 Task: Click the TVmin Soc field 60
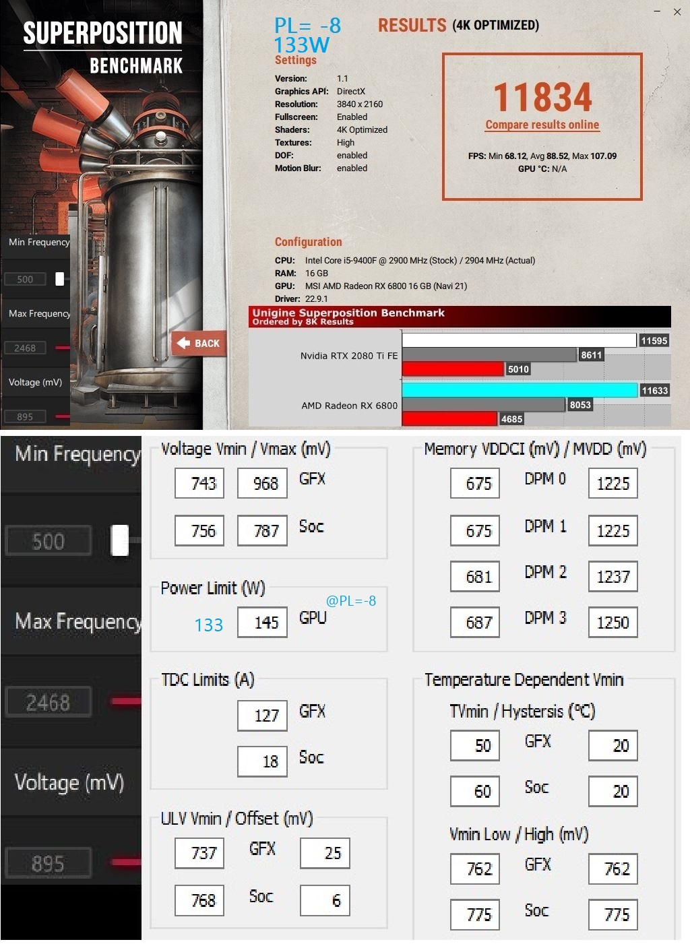(475, 792)
